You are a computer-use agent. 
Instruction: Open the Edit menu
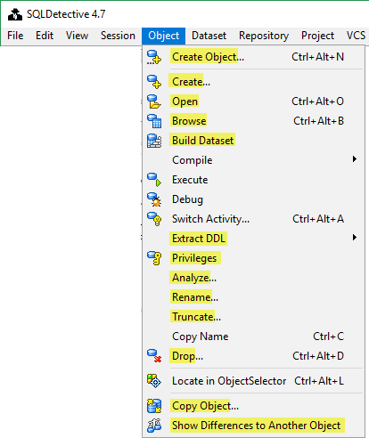[45, 36]
